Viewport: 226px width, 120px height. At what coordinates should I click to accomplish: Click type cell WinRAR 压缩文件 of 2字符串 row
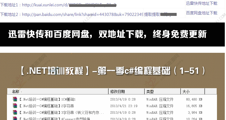(160, 106)
